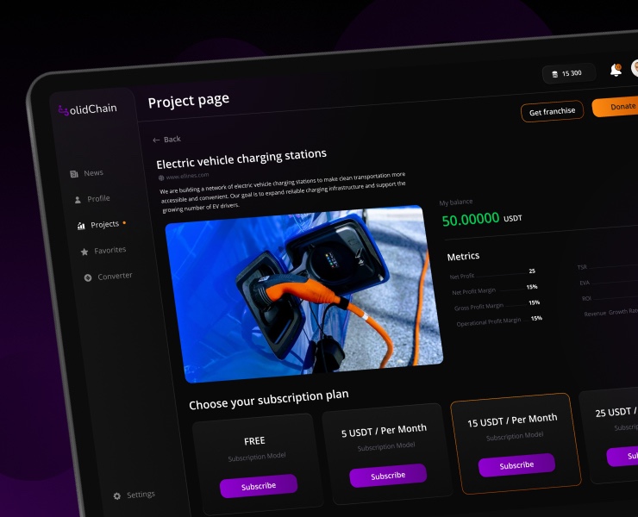Click the Net Profit Margin metric row
638x517 pixels.
[494, 290]
